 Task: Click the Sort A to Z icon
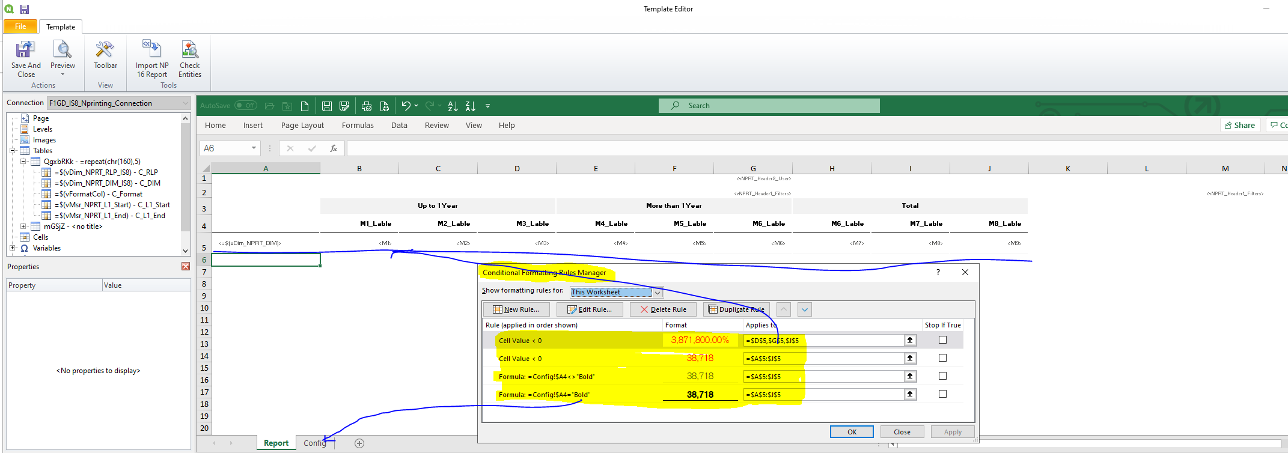click(453, 106)
